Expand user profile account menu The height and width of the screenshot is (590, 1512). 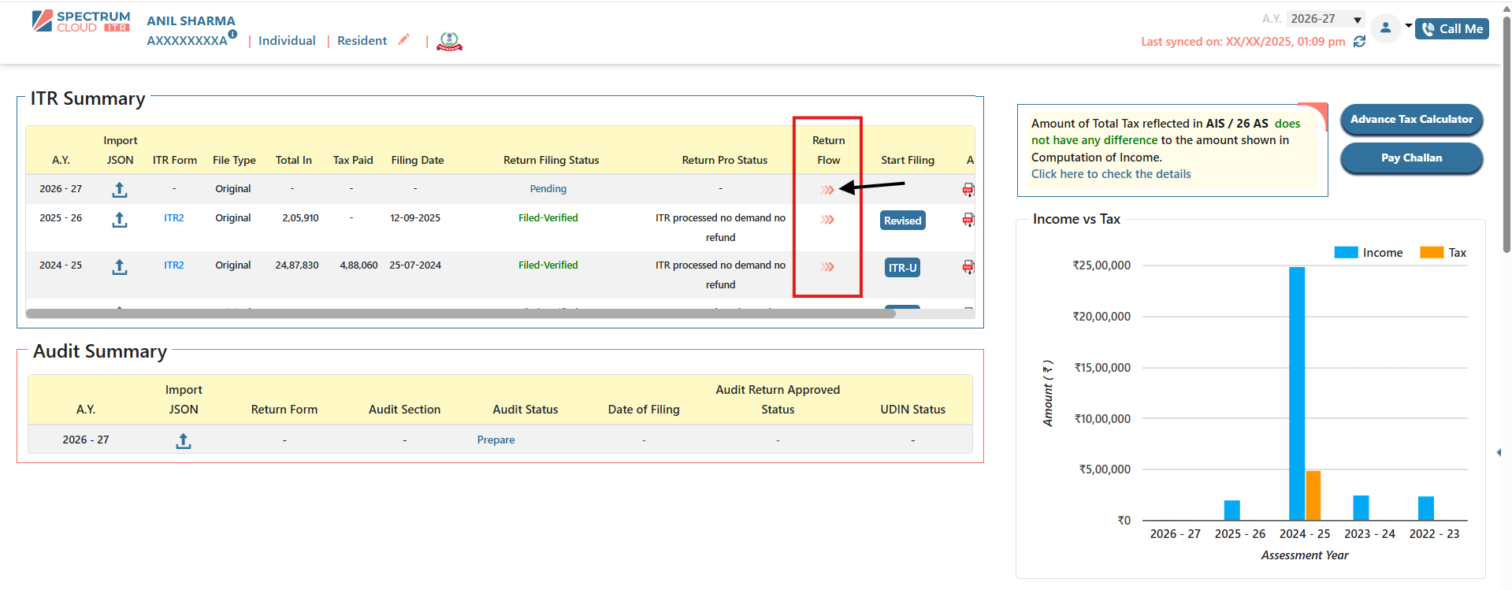(x=1391, y=28)
